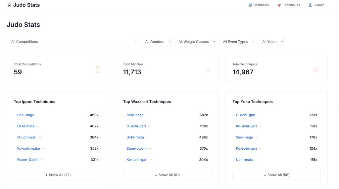Viewport: 339px width, 189px height.
Task: Open the Dashboard nav item
Action: [259, 5]
